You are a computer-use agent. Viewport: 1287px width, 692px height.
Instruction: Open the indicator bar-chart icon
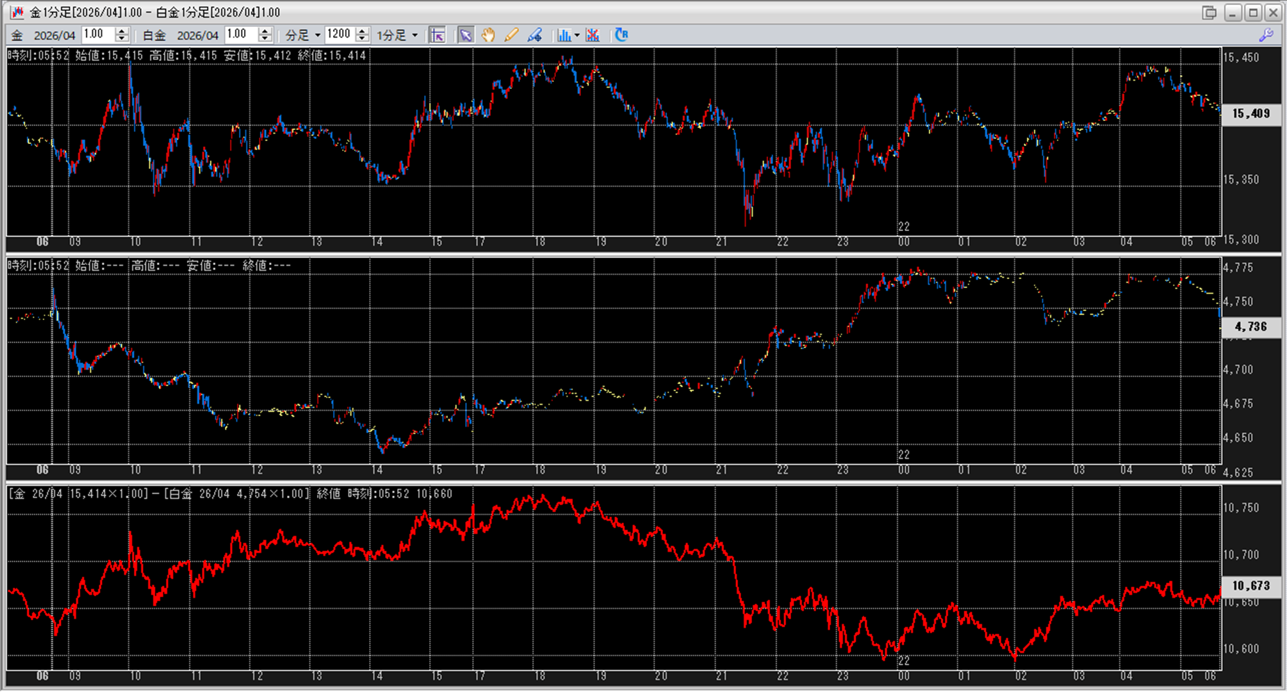564,35
